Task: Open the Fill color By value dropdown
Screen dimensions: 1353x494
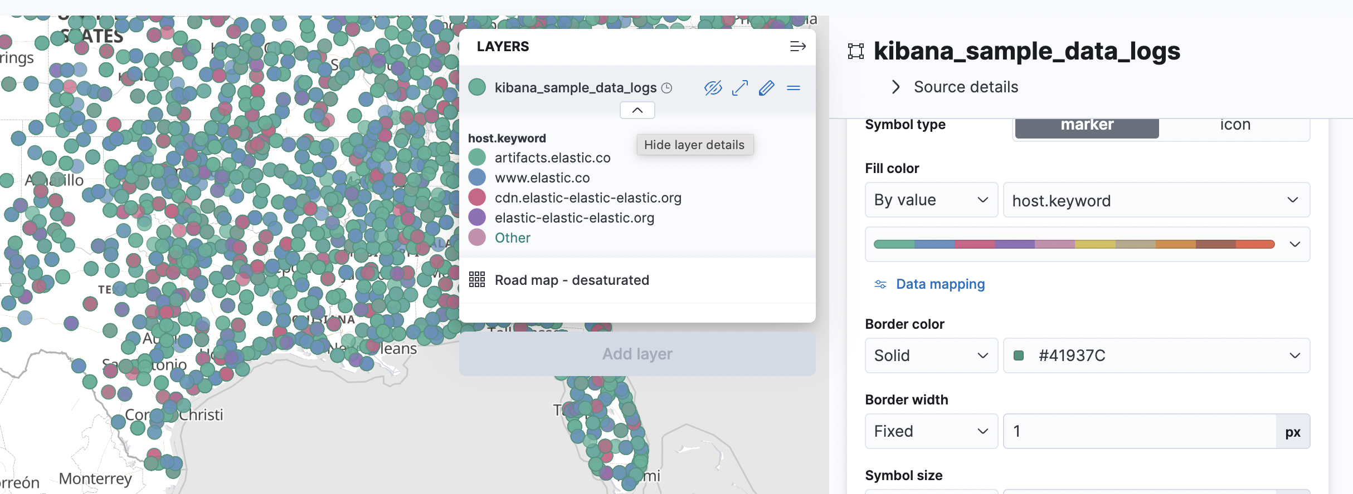Action: coord(931,200)
